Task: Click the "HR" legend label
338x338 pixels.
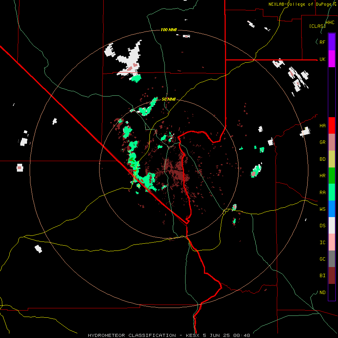Action: [x=322, y=176]
